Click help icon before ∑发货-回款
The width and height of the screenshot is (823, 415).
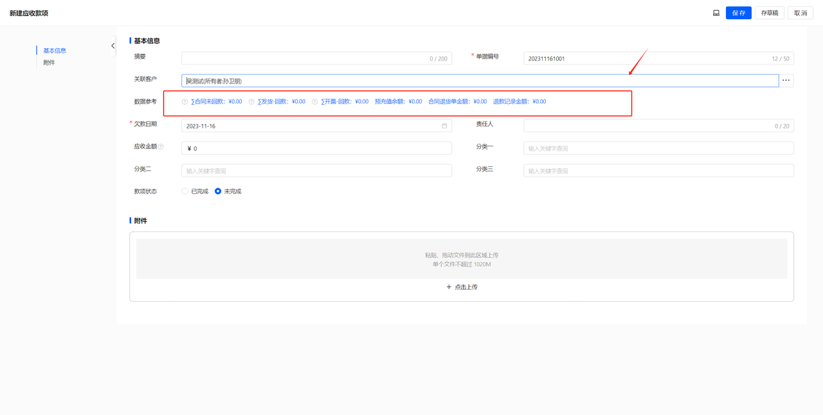pos(251,102)
